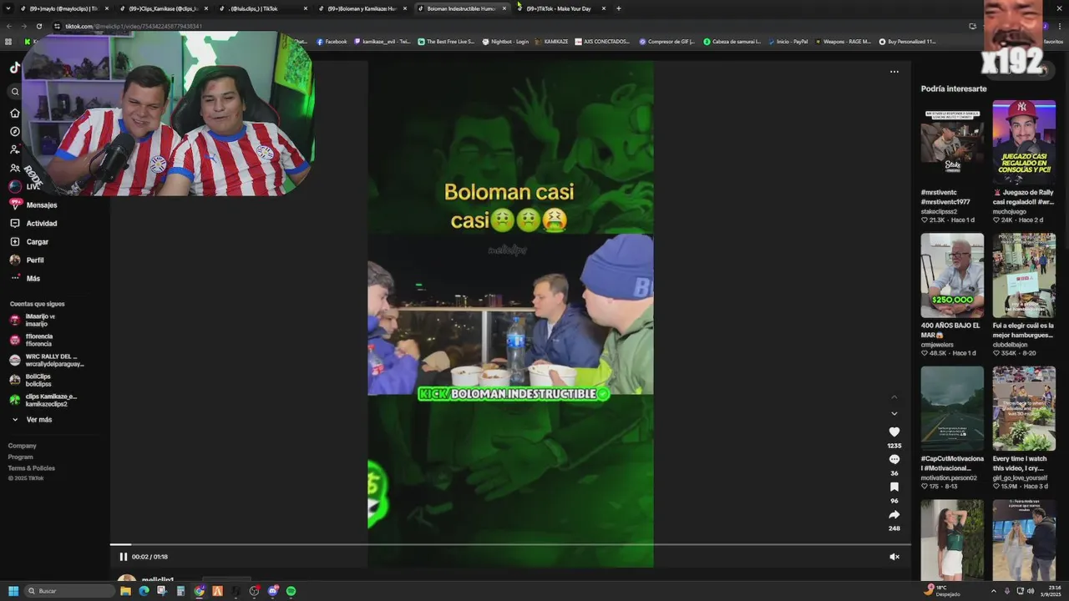
Task: Open the TikTok logo home link
Action: click(14, 68)
